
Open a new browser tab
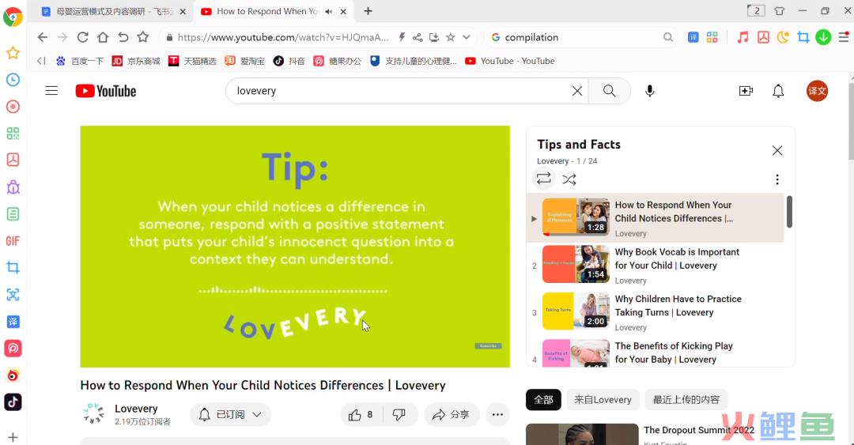coord(368,11)
